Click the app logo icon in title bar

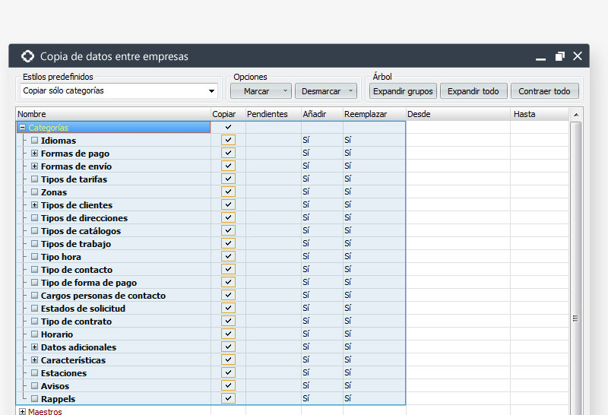coord(27,56)
